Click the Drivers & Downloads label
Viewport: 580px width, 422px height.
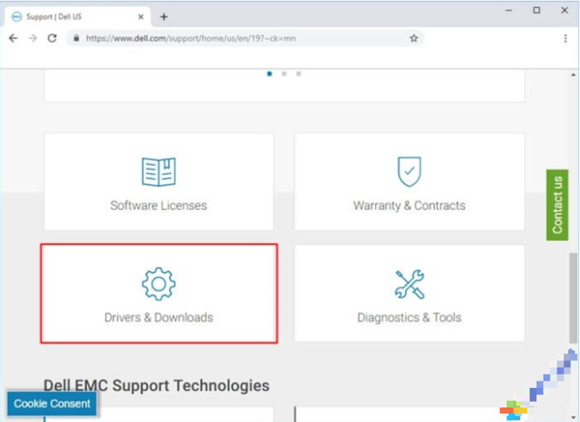pos(159,318)
